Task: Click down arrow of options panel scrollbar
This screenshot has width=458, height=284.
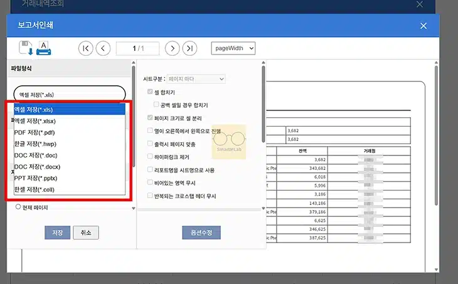Action: pyautogui.click(x=263, y=208)
